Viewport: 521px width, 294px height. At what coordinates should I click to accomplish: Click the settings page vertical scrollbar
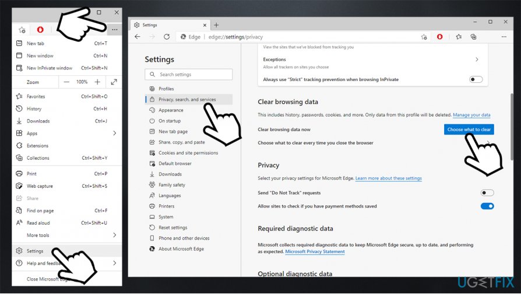click(512, 127)
